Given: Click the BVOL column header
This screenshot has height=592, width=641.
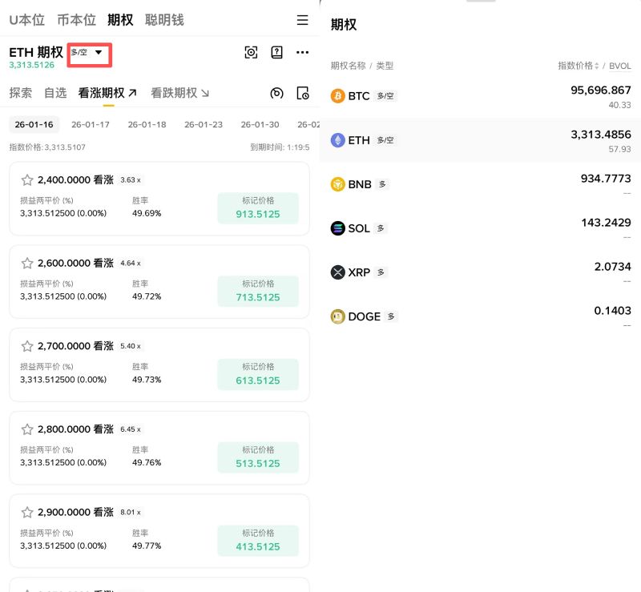Looking at the screenshot, I should click(619, 66).
